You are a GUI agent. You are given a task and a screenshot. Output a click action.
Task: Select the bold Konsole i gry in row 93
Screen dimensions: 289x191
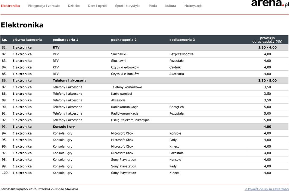(64, 127)
